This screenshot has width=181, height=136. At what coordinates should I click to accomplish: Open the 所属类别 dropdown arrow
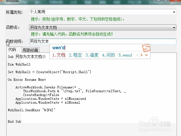point(174,12)
